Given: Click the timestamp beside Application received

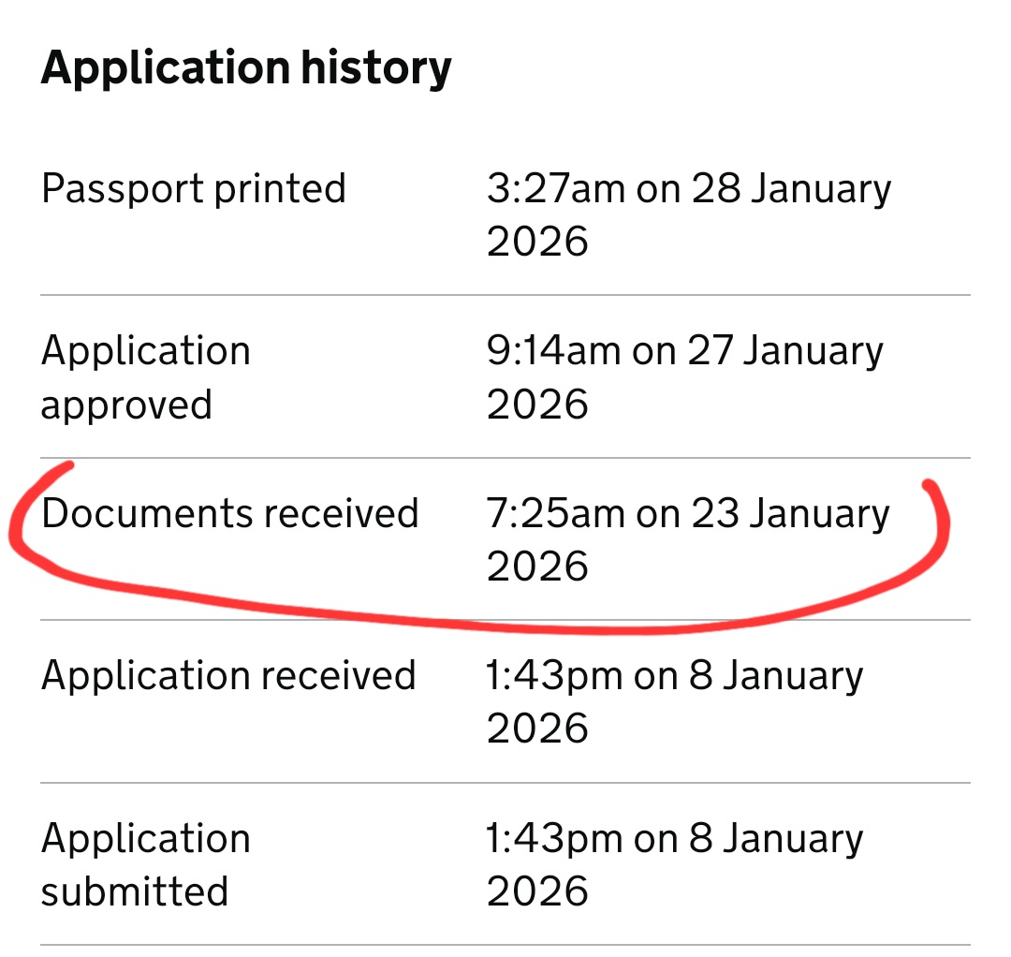Looking at the screenshot, I should pyautogui.click(x=674, y=675).
